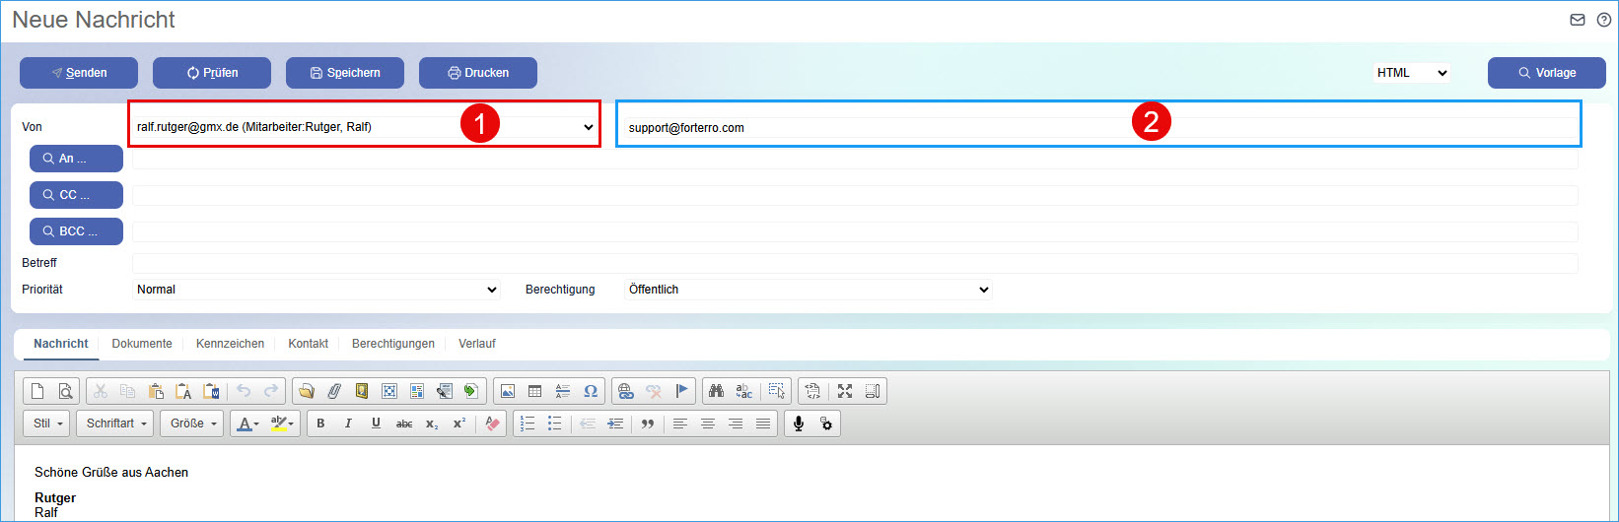This screenshot has width=1619, height=522.
Task: Open the Stil dropdown in editor
Action: coord(48,424)
